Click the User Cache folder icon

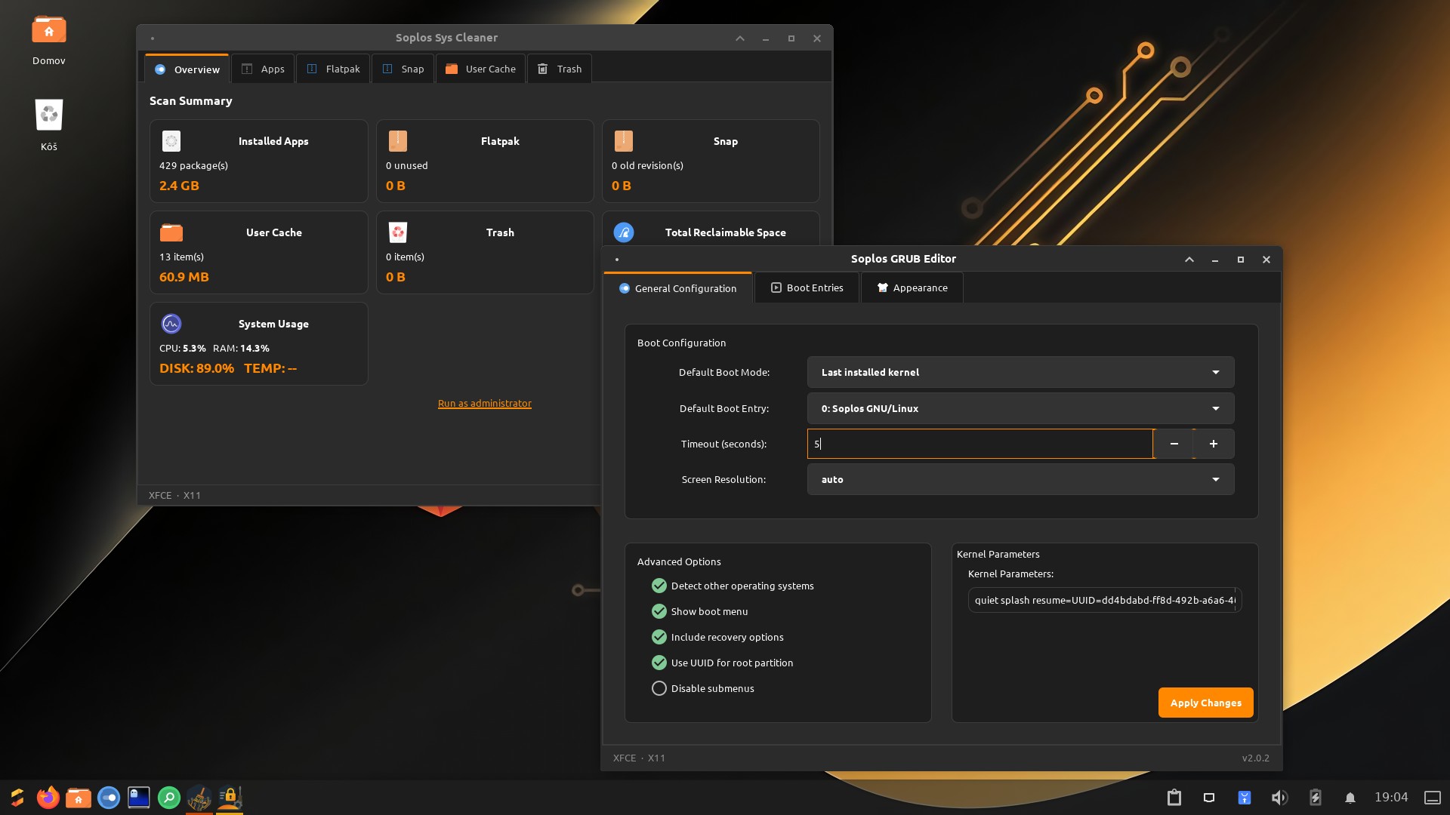(x=171, y=232)
